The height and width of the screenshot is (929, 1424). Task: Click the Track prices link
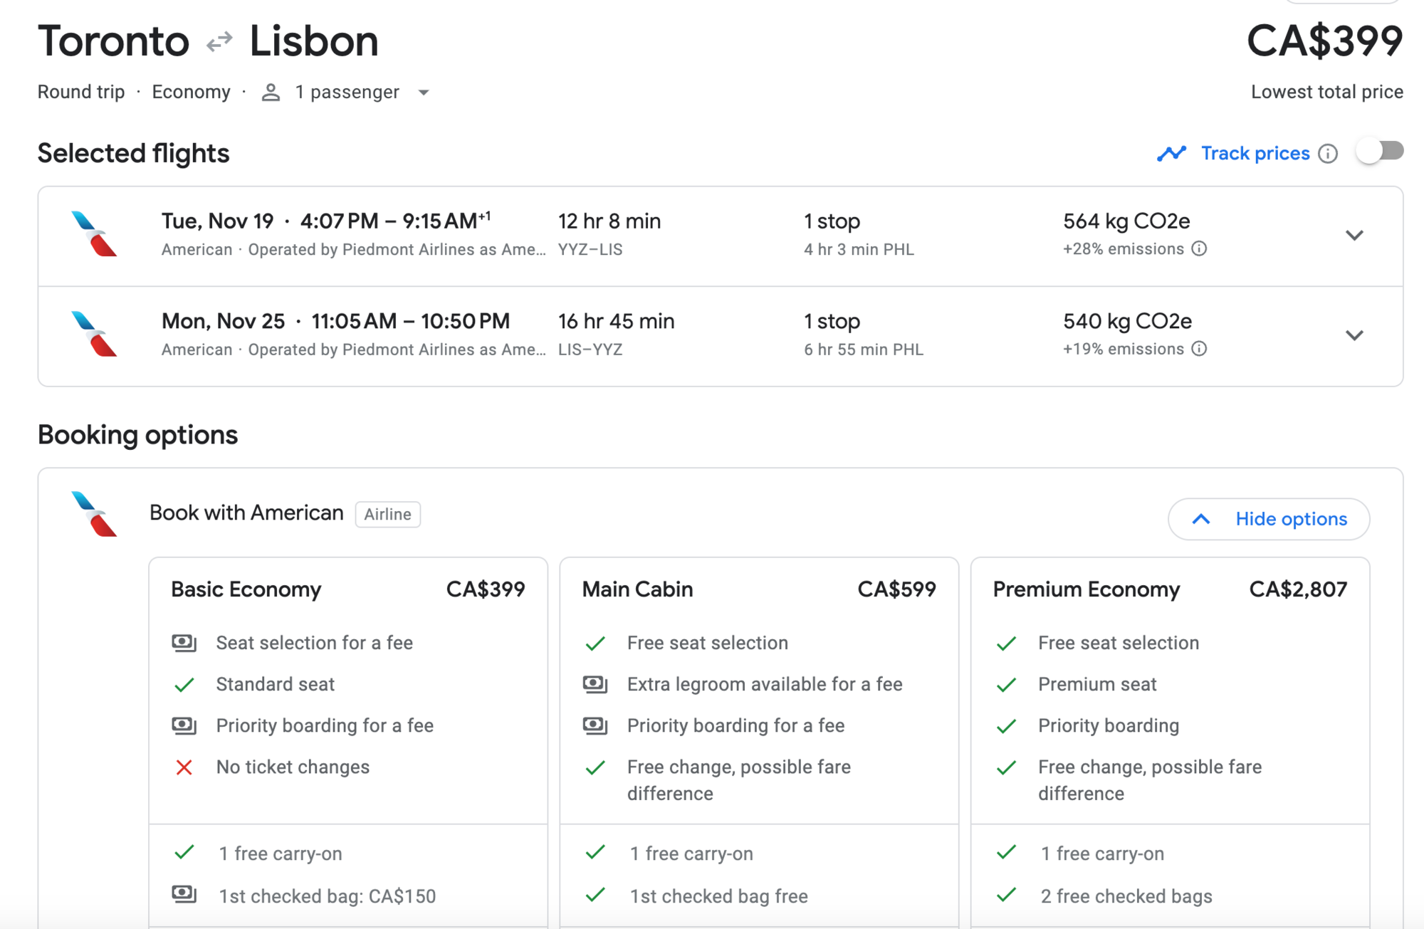pos(1255,154)
